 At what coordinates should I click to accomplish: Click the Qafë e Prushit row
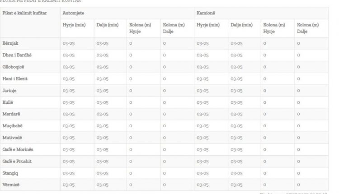[165, 162]
